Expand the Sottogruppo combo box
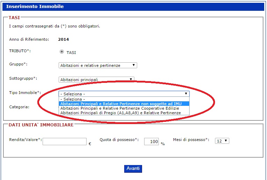The image size is (267, 180). (96, 80)
